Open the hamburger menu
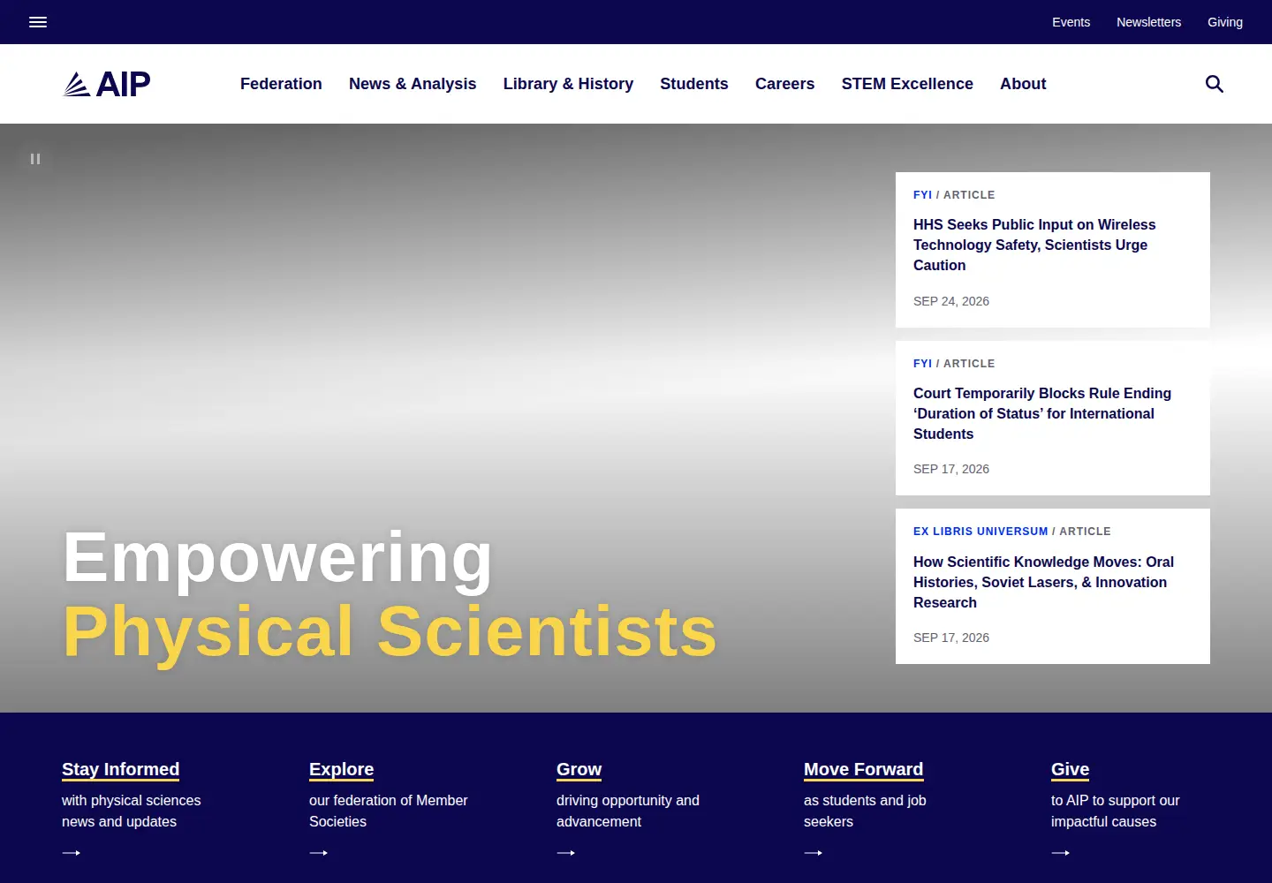This screenshot has width=1272, height=883. point(38,22)
